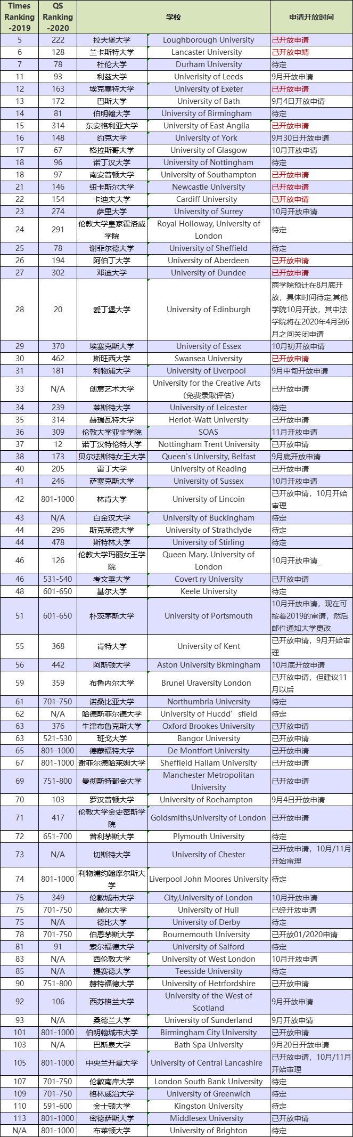Select the 'University of Buckingham' cell
This screenshot has height=1137, width=353.
[x=209, y=518]
